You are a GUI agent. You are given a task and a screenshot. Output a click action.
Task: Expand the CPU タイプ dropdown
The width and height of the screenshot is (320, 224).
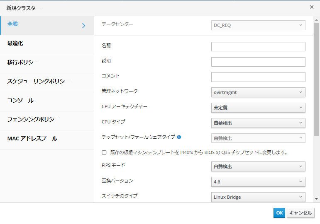click(258, 123)
